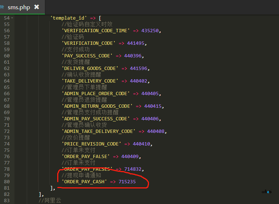Click the 'PRICE_REVISION_CODE' key
The width and height of the screenshot is (279, 204).
point(91,144)
